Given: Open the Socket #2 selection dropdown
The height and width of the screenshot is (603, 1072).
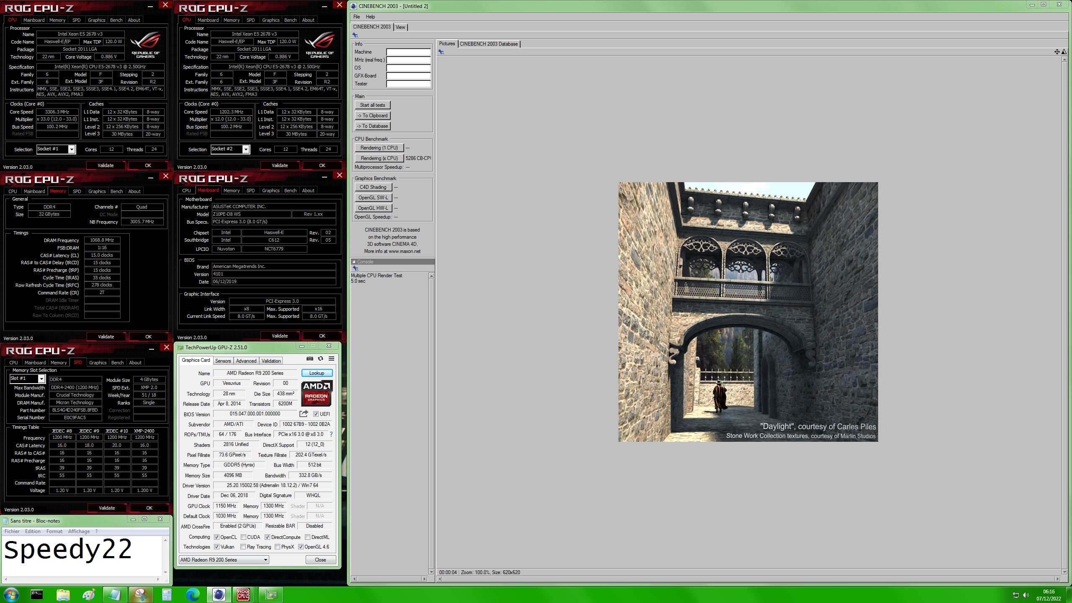Looking at the screenshot, I should pyautogui.click(x=230, y=149).
